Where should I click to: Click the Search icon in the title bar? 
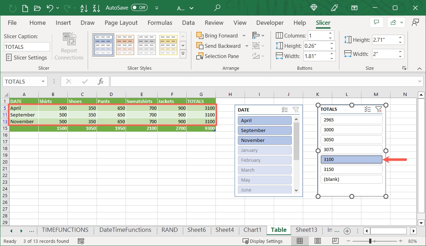pyautogui.click(x=217, y=8)
